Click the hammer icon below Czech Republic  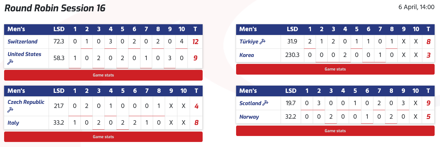pos(10,110)
